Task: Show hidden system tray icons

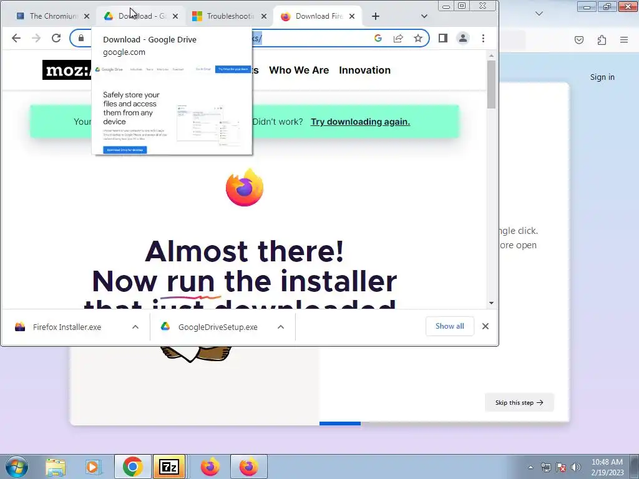Action: point(530,468)
